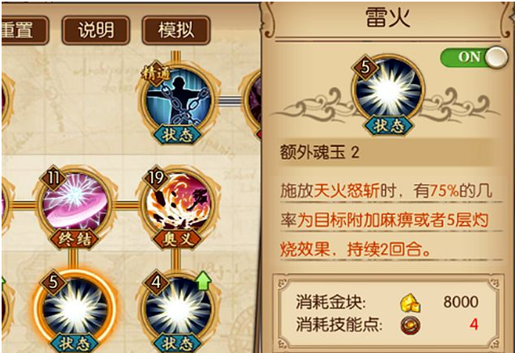
Task: Click the partially visible skill right of 精通
Action: (x=251, y=100)
